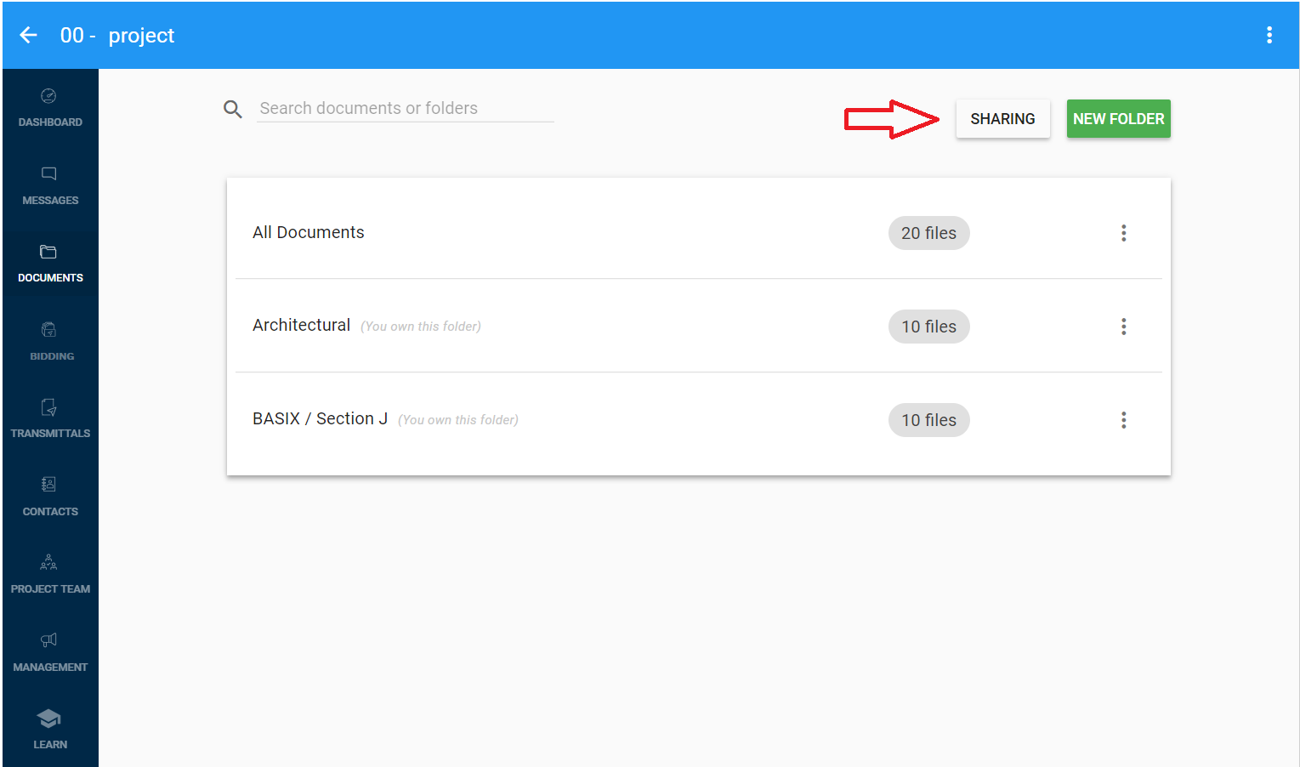Click the SHARING button

pyautogui.click(x=1002, y=119)
